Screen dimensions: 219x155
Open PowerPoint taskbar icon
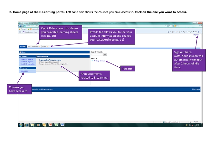click(x=50, y=125)
